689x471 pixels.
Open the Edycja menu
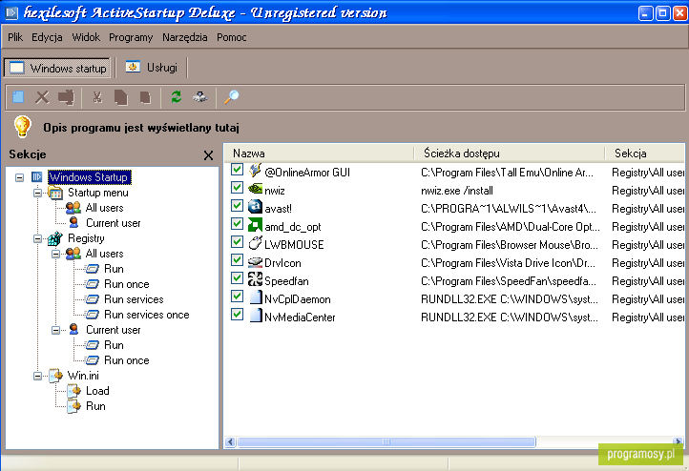[x=47, y=37]
